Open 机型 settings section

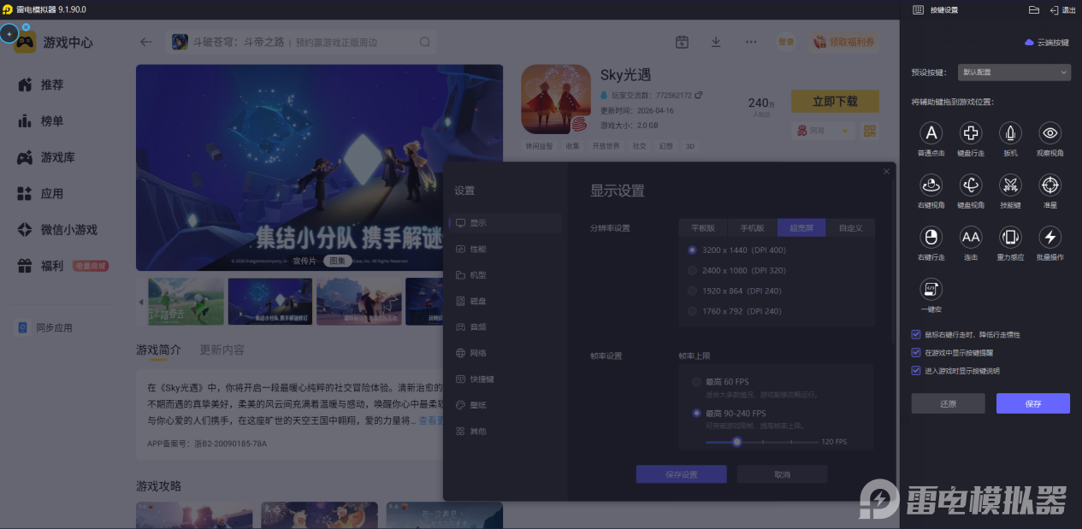(x=506, y=275)
